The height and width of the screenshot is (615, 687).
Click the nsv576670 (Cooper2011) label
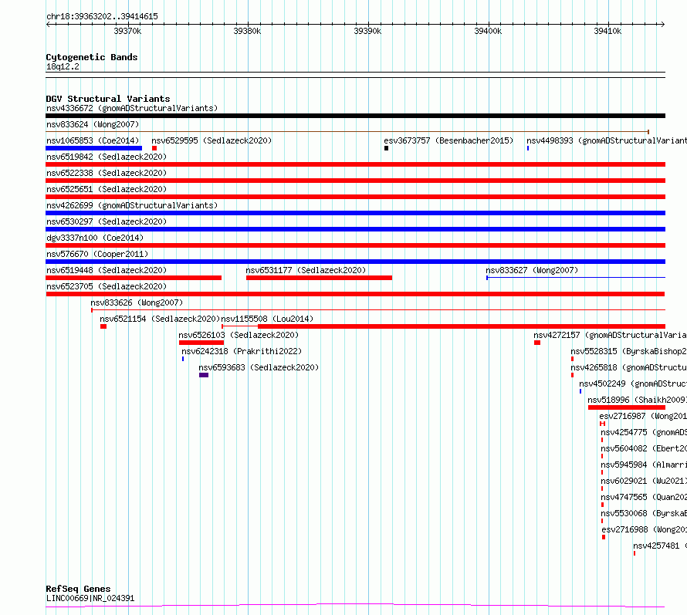97,254
